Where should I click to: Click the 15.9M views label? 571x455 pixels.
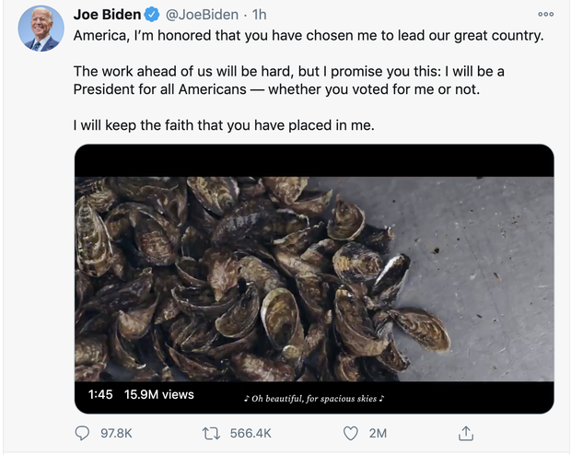tap(158, 394)
